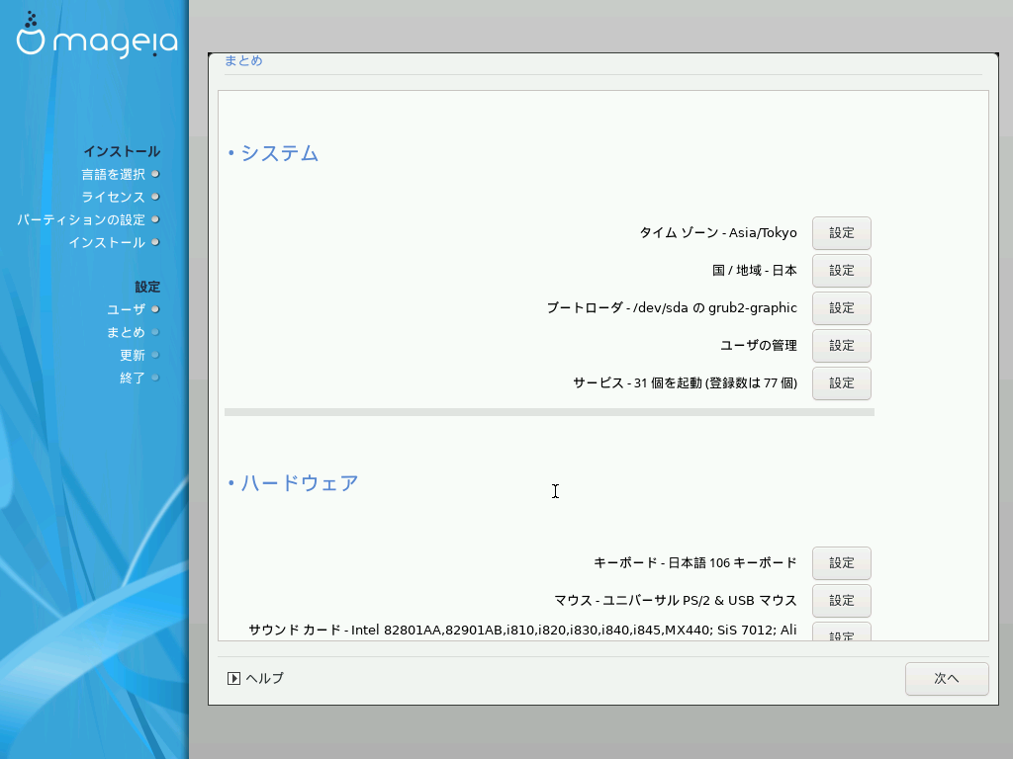Configure the マウス ユニバーサル PS/2 setting

[841, 600]
